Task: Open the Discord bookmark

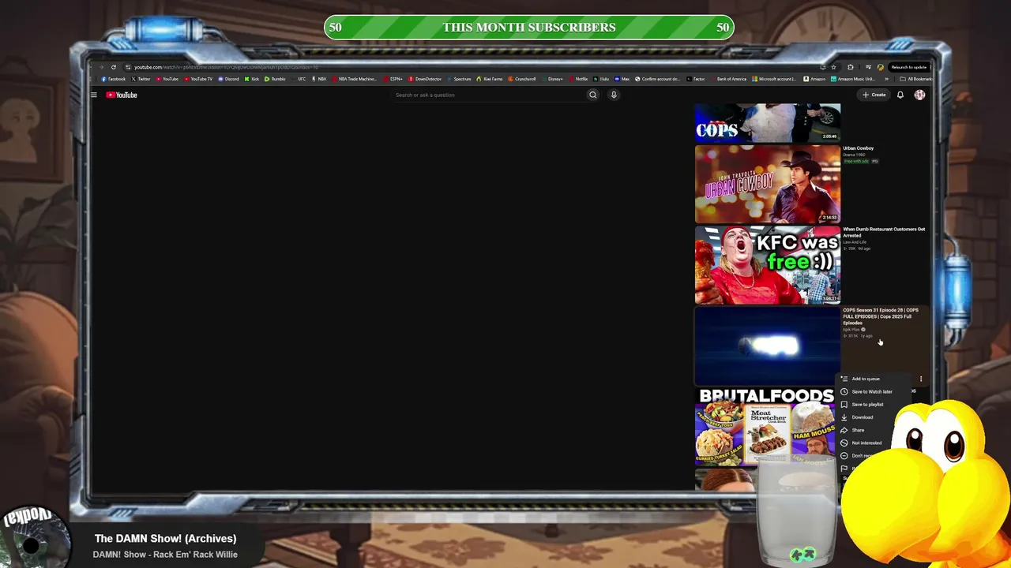Action: point(229,79)
